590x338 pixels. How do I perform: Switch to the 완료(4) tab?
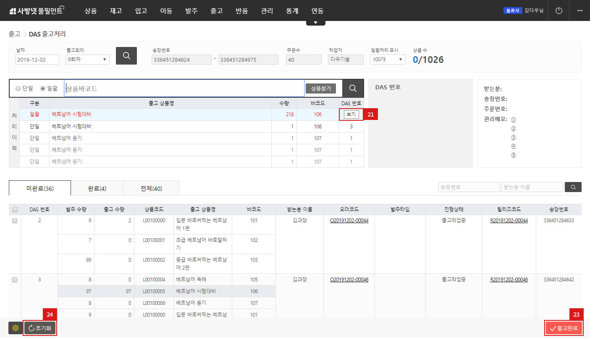pyautogui.click(x=97, y=188)
